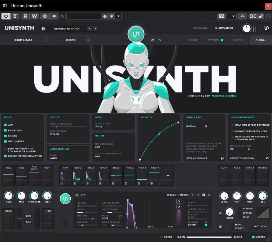Click the host compare waveform icon
This screenshot has width=272, height=242.
coord(242,16)
